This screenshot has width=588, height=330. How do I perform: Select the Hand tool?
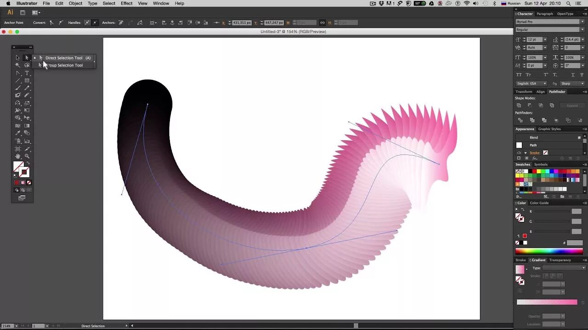(17, 156)
